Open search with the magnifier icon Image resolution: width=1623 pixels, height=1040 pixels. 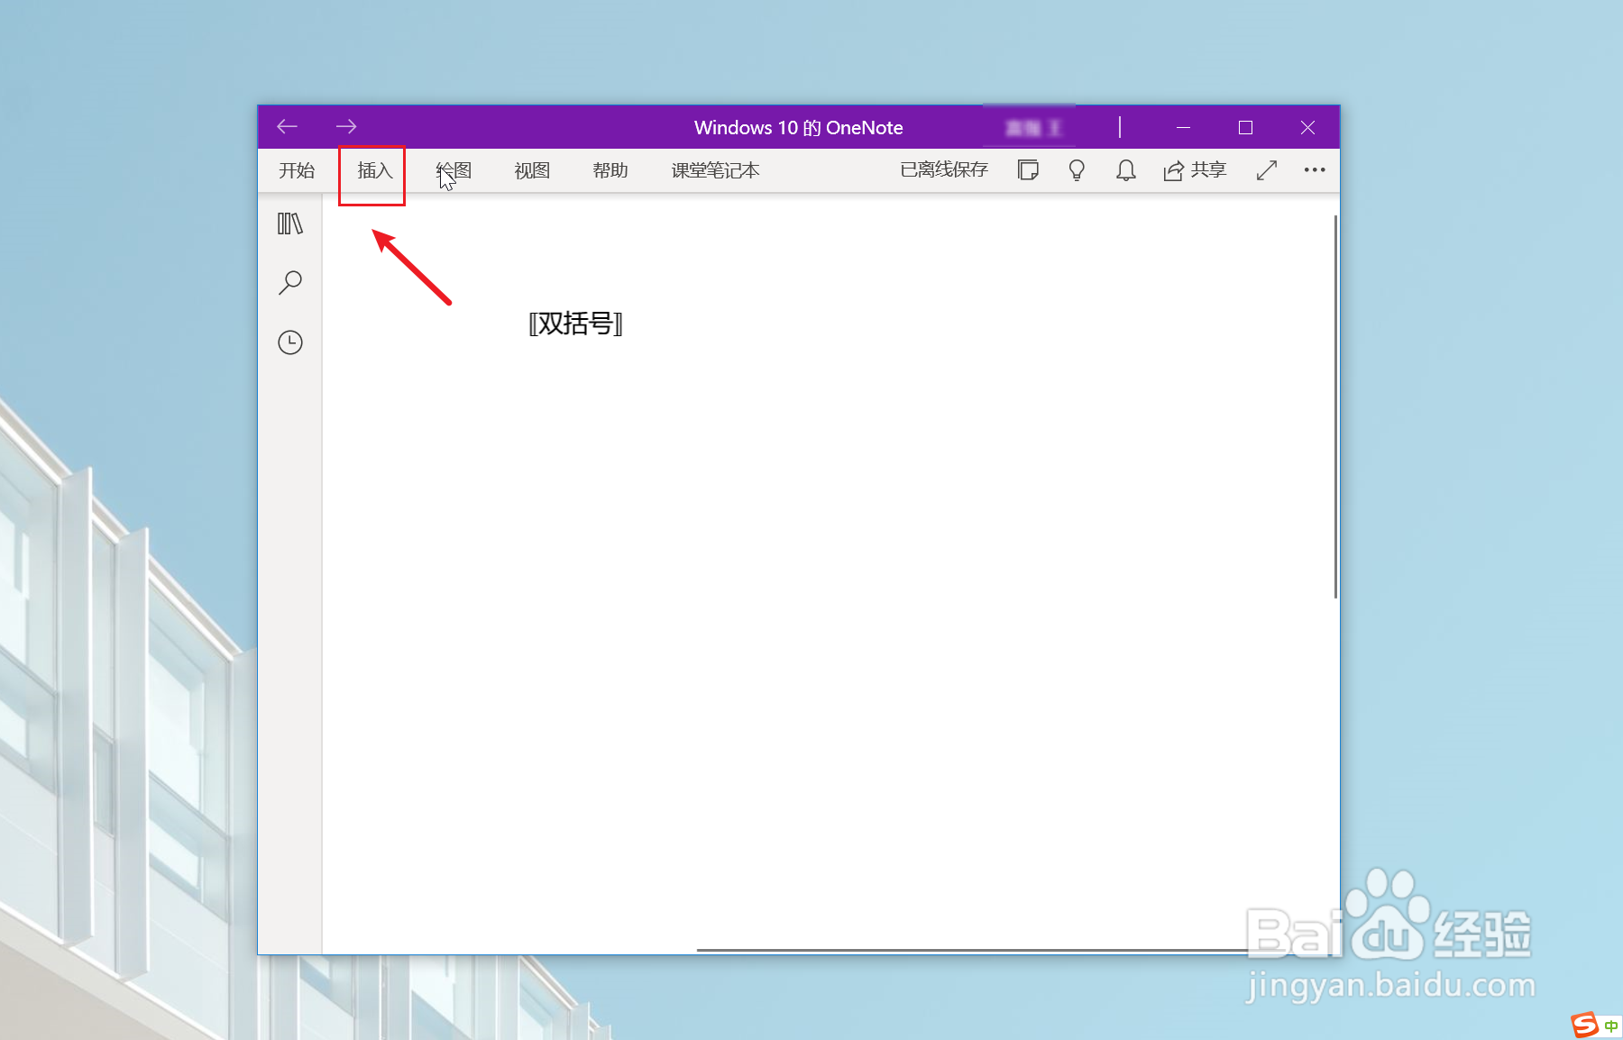[x=290, y=283]
